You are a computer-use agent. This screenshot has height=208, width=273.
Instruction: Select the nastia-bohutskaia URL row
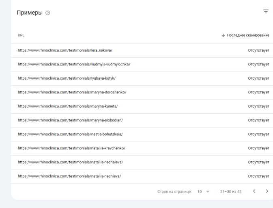142,134
